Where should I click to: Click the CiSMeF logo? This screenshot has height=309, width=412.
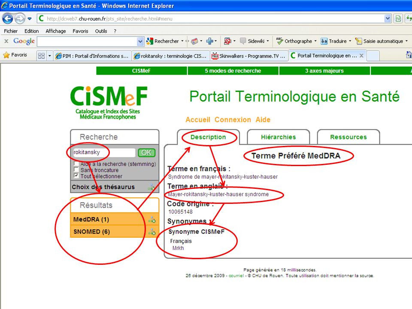[x=109, y=103]
